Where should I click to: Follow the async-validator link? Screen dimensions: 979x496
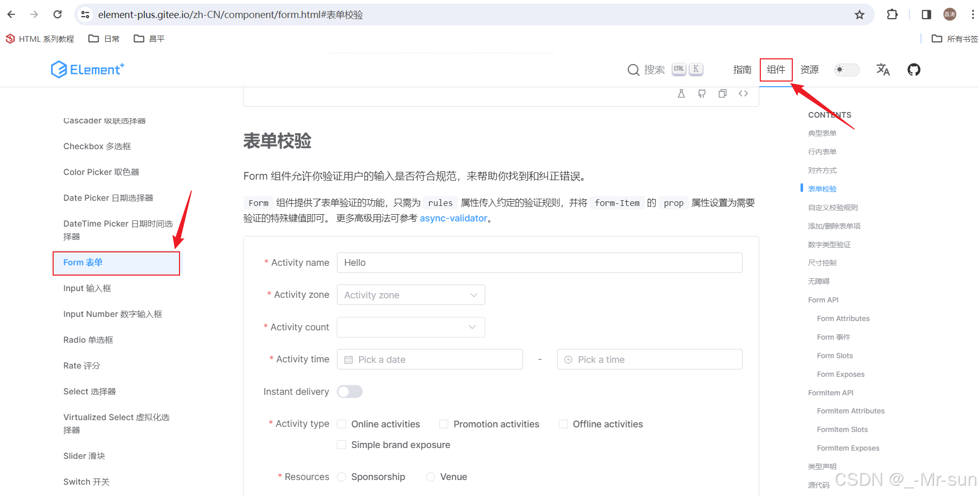pos(453,218)
